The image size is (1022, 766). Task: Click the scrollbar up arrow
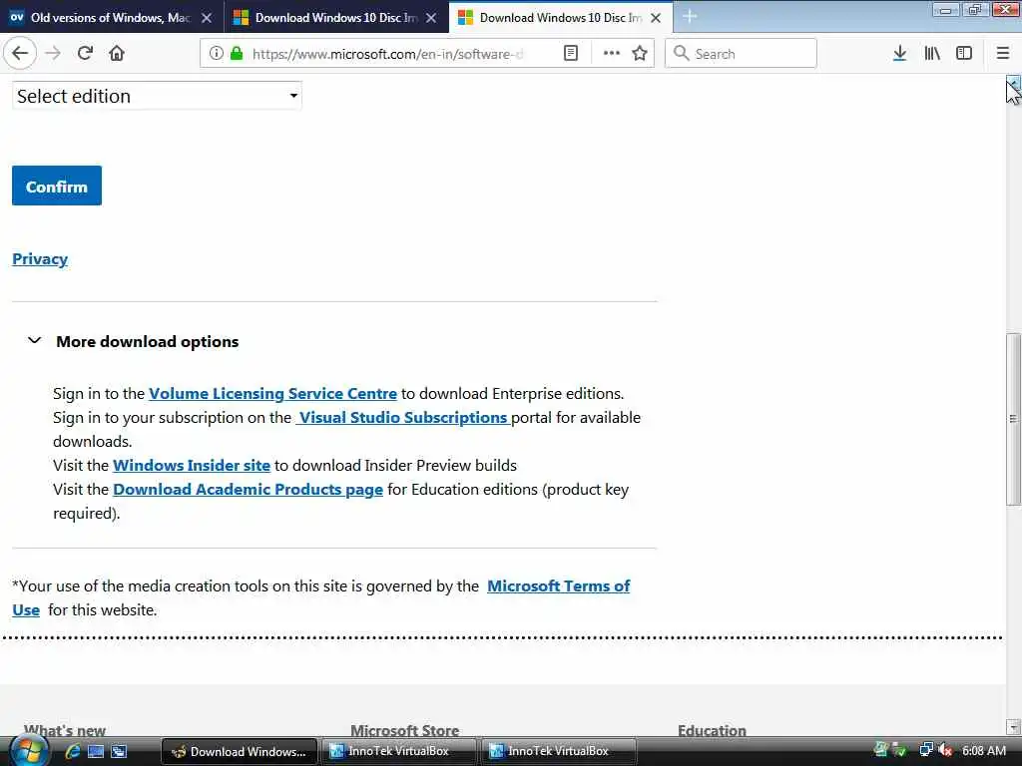1013,82
